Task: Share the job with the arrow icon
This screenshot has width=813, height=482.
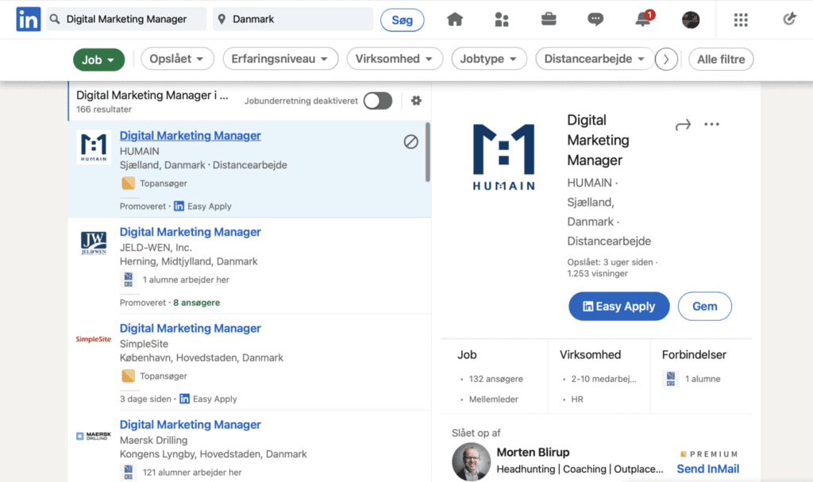Action: click(683, 125)
